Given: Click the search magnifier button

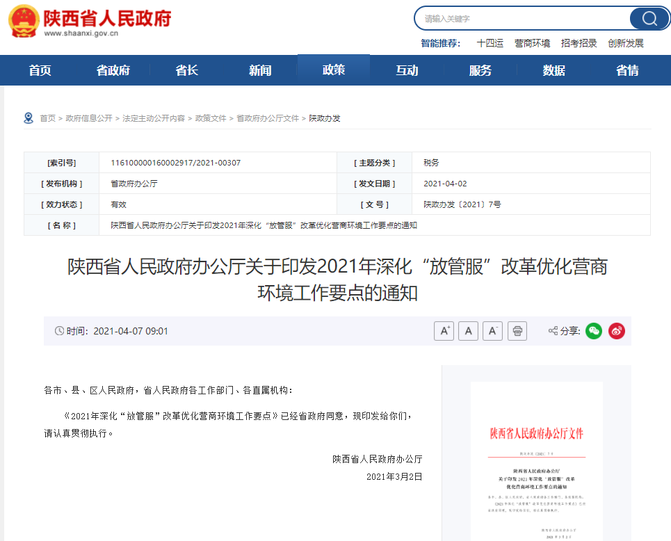Looking at the screenshot, I should pyautogui.click(x=649, y=19).
